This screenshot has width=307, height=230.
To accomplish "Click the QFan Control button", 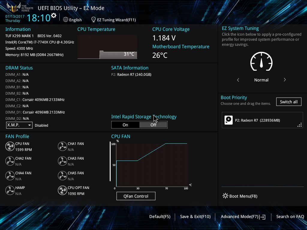I will (x=136, y=196).
